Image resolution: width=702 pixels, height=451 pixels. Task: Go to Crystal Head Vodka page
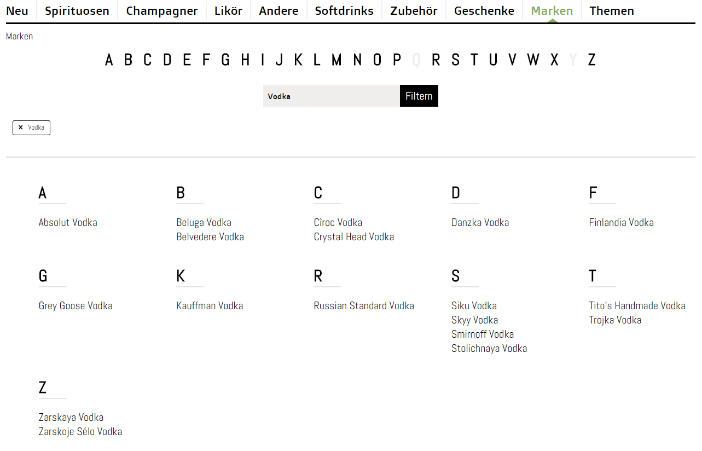click(x=353, y=236)
